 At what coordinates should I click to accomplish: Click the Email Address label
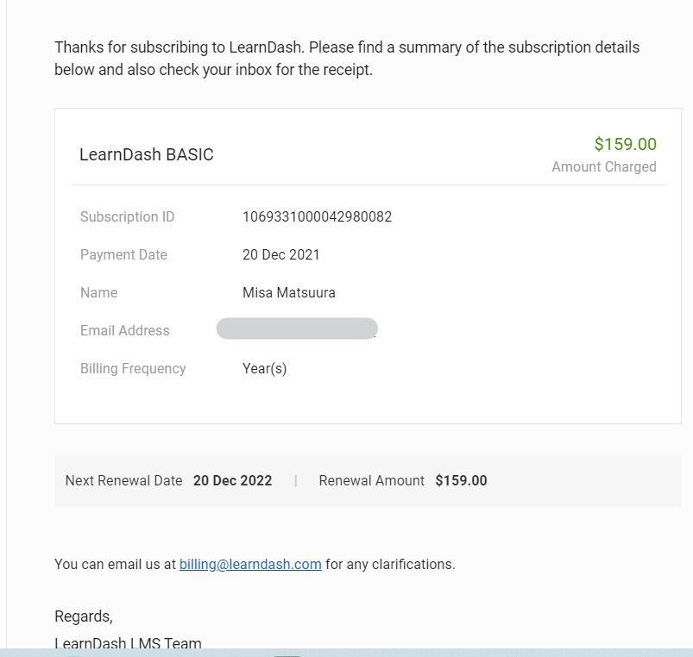pyautogui.click(x=124, y=331)
